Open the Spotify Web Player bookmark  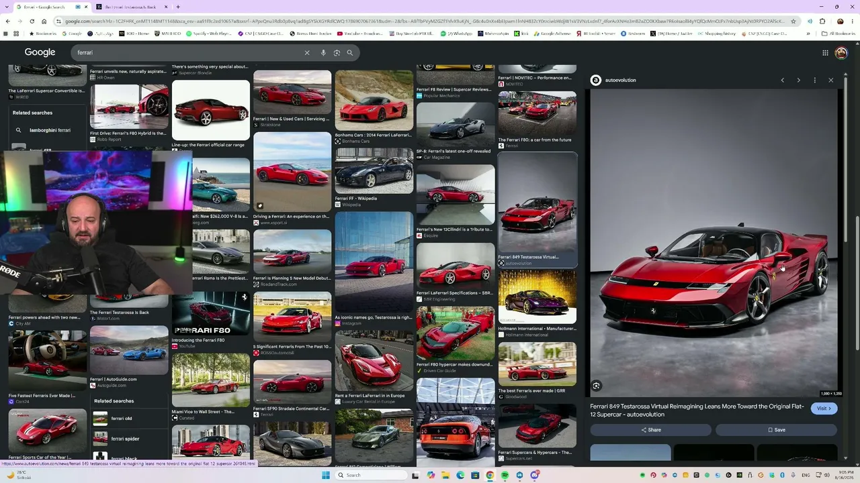tap(209, 34)
